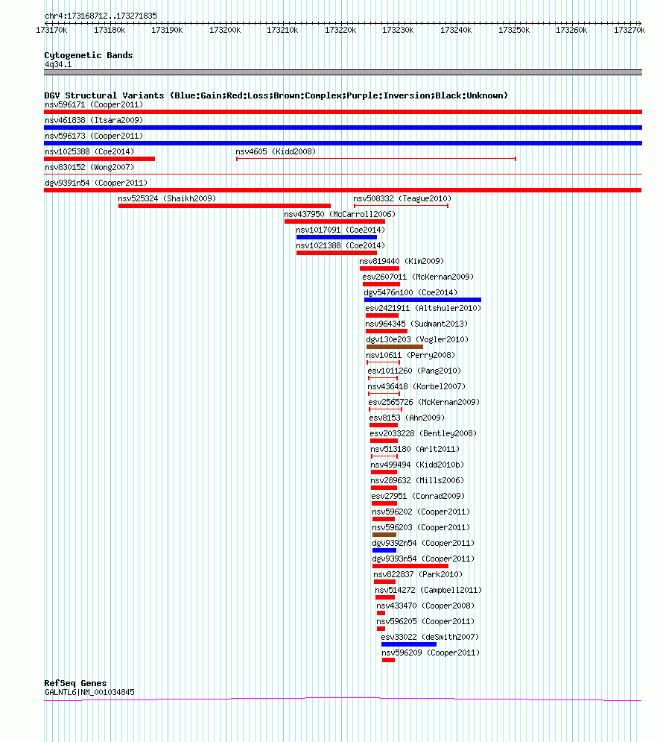The width and height of the screenshot is (663, 742).
Task: Click the 173200k ruler tick label
Action: [225, 30]
